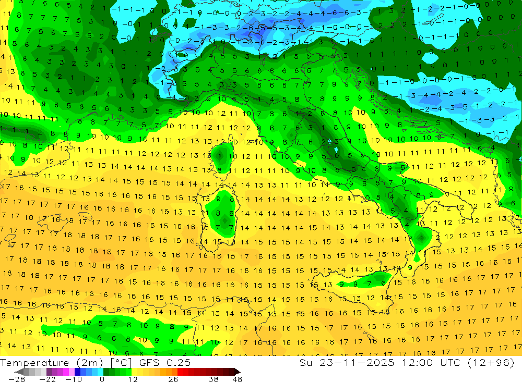The image size is (522, 382).
Task: Click the '-28' legend scale label
Action: tap(17, 379)
